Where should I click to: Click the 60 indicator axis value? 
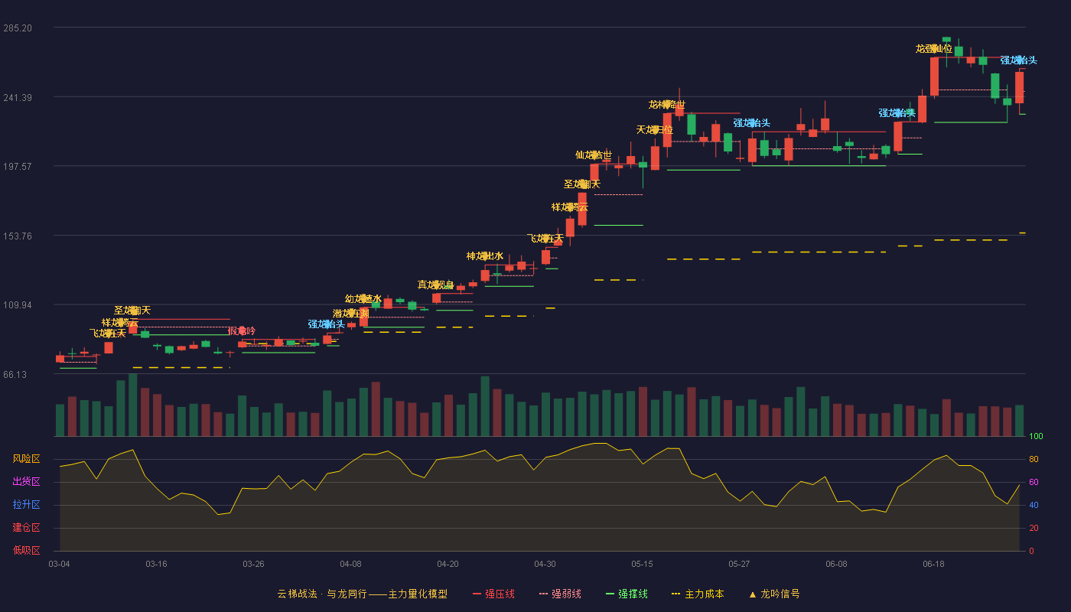(1034, 483)
